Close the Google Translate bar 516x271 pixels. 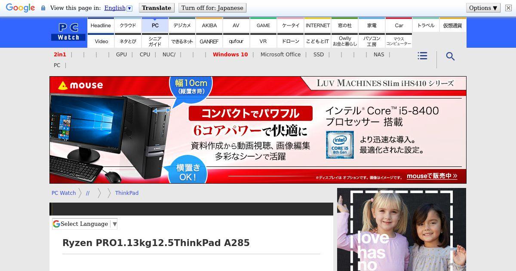point(508,8)
